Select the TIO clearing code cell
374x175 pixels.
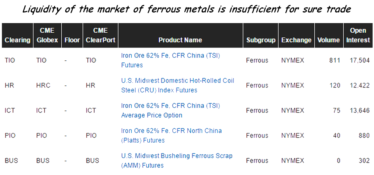point(10,60)
